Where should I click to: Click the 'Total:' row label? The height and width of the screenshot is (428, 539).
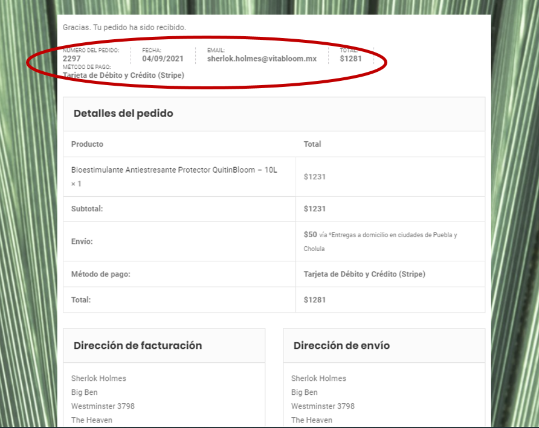coord(81,299)
